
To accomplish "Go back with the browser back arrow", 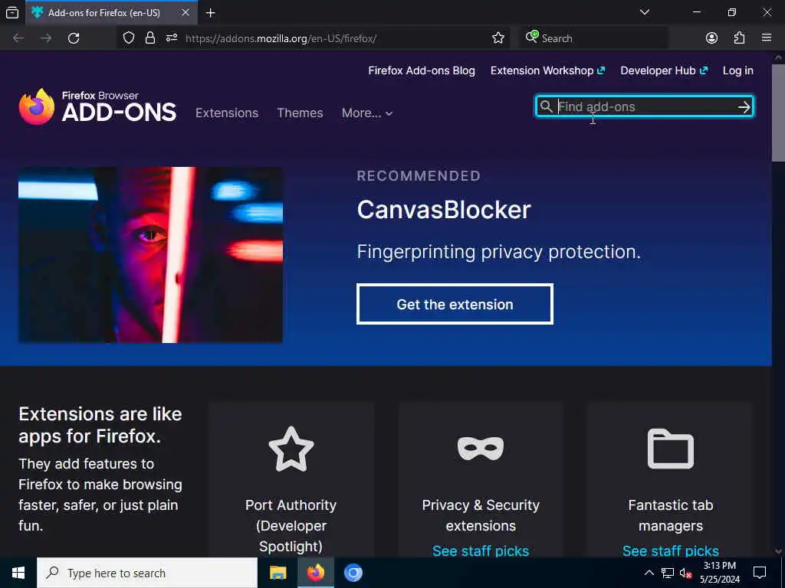I will (x=18, y=38).
